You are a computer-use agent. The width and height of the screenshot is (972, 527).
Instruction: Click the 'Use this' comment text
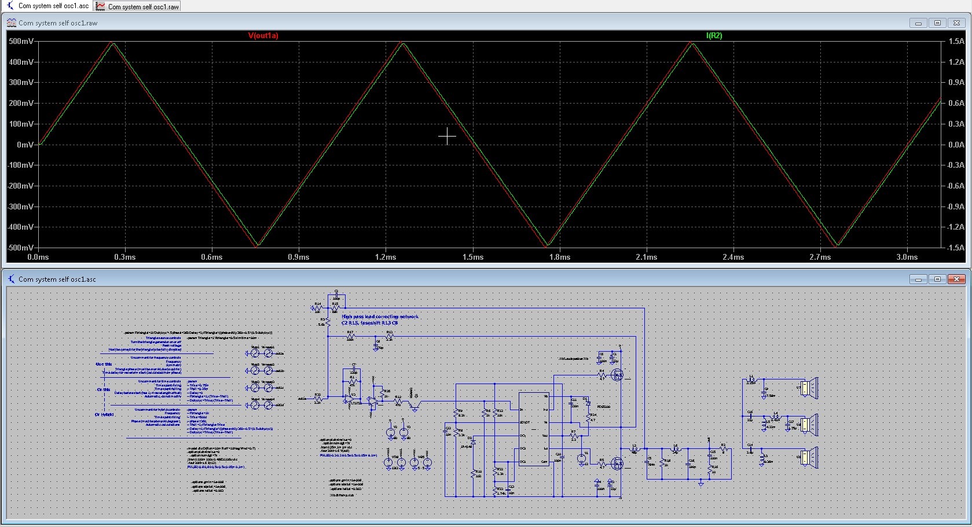pos(104,364)
